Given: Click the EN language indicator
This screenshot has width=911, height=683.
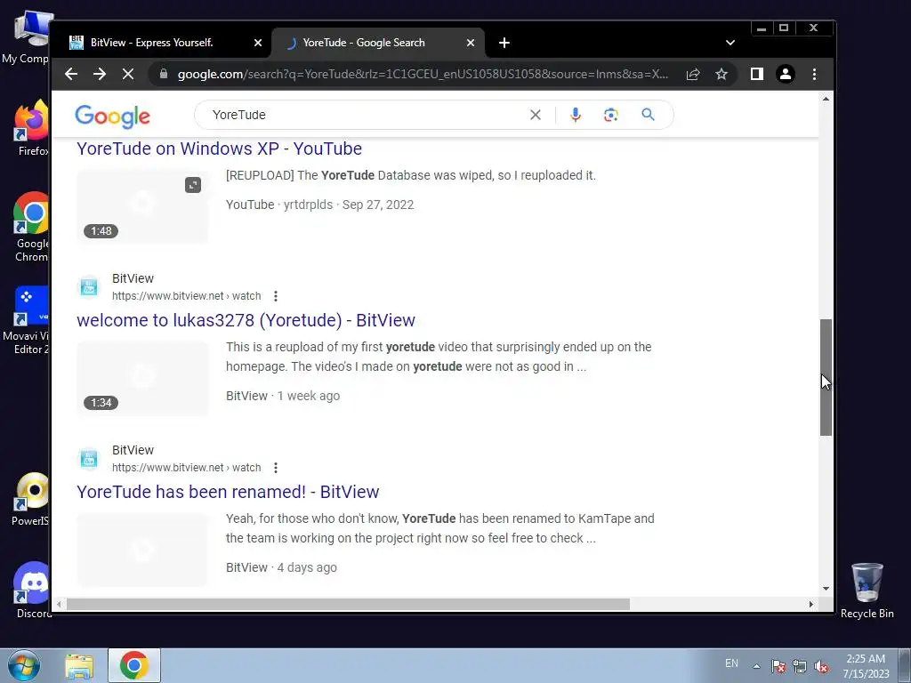Looking at the screenshot, I should point(731,663).
